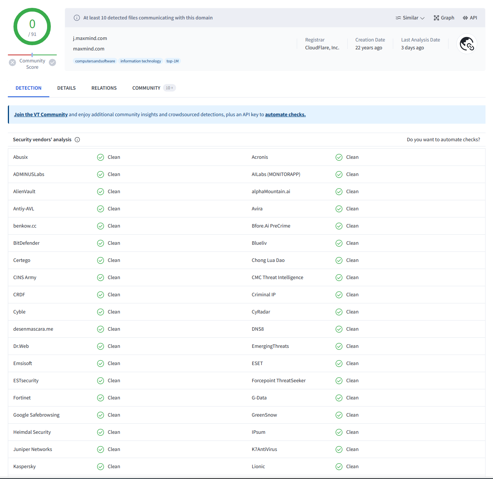Click the globe link domain icon

coord(467,44)
